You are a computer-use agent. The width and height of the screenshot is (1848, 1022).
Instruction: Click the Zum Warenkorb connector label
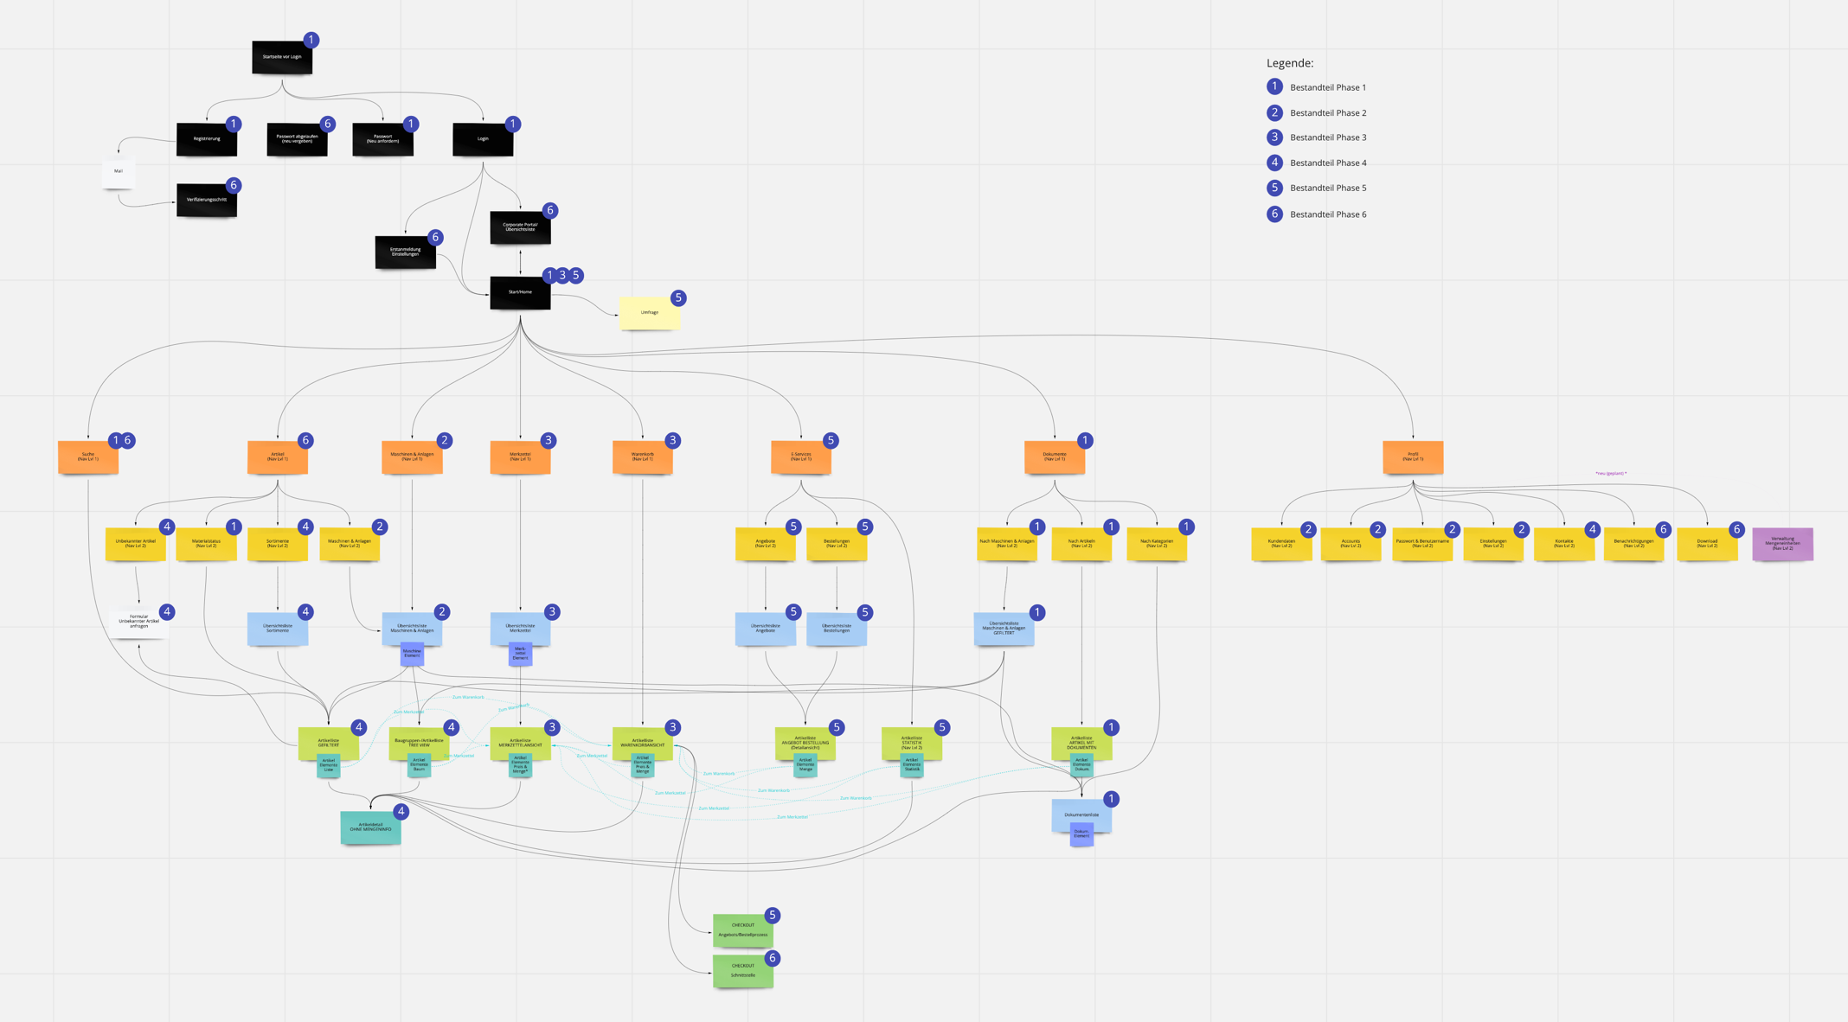[x=467, y=696]
